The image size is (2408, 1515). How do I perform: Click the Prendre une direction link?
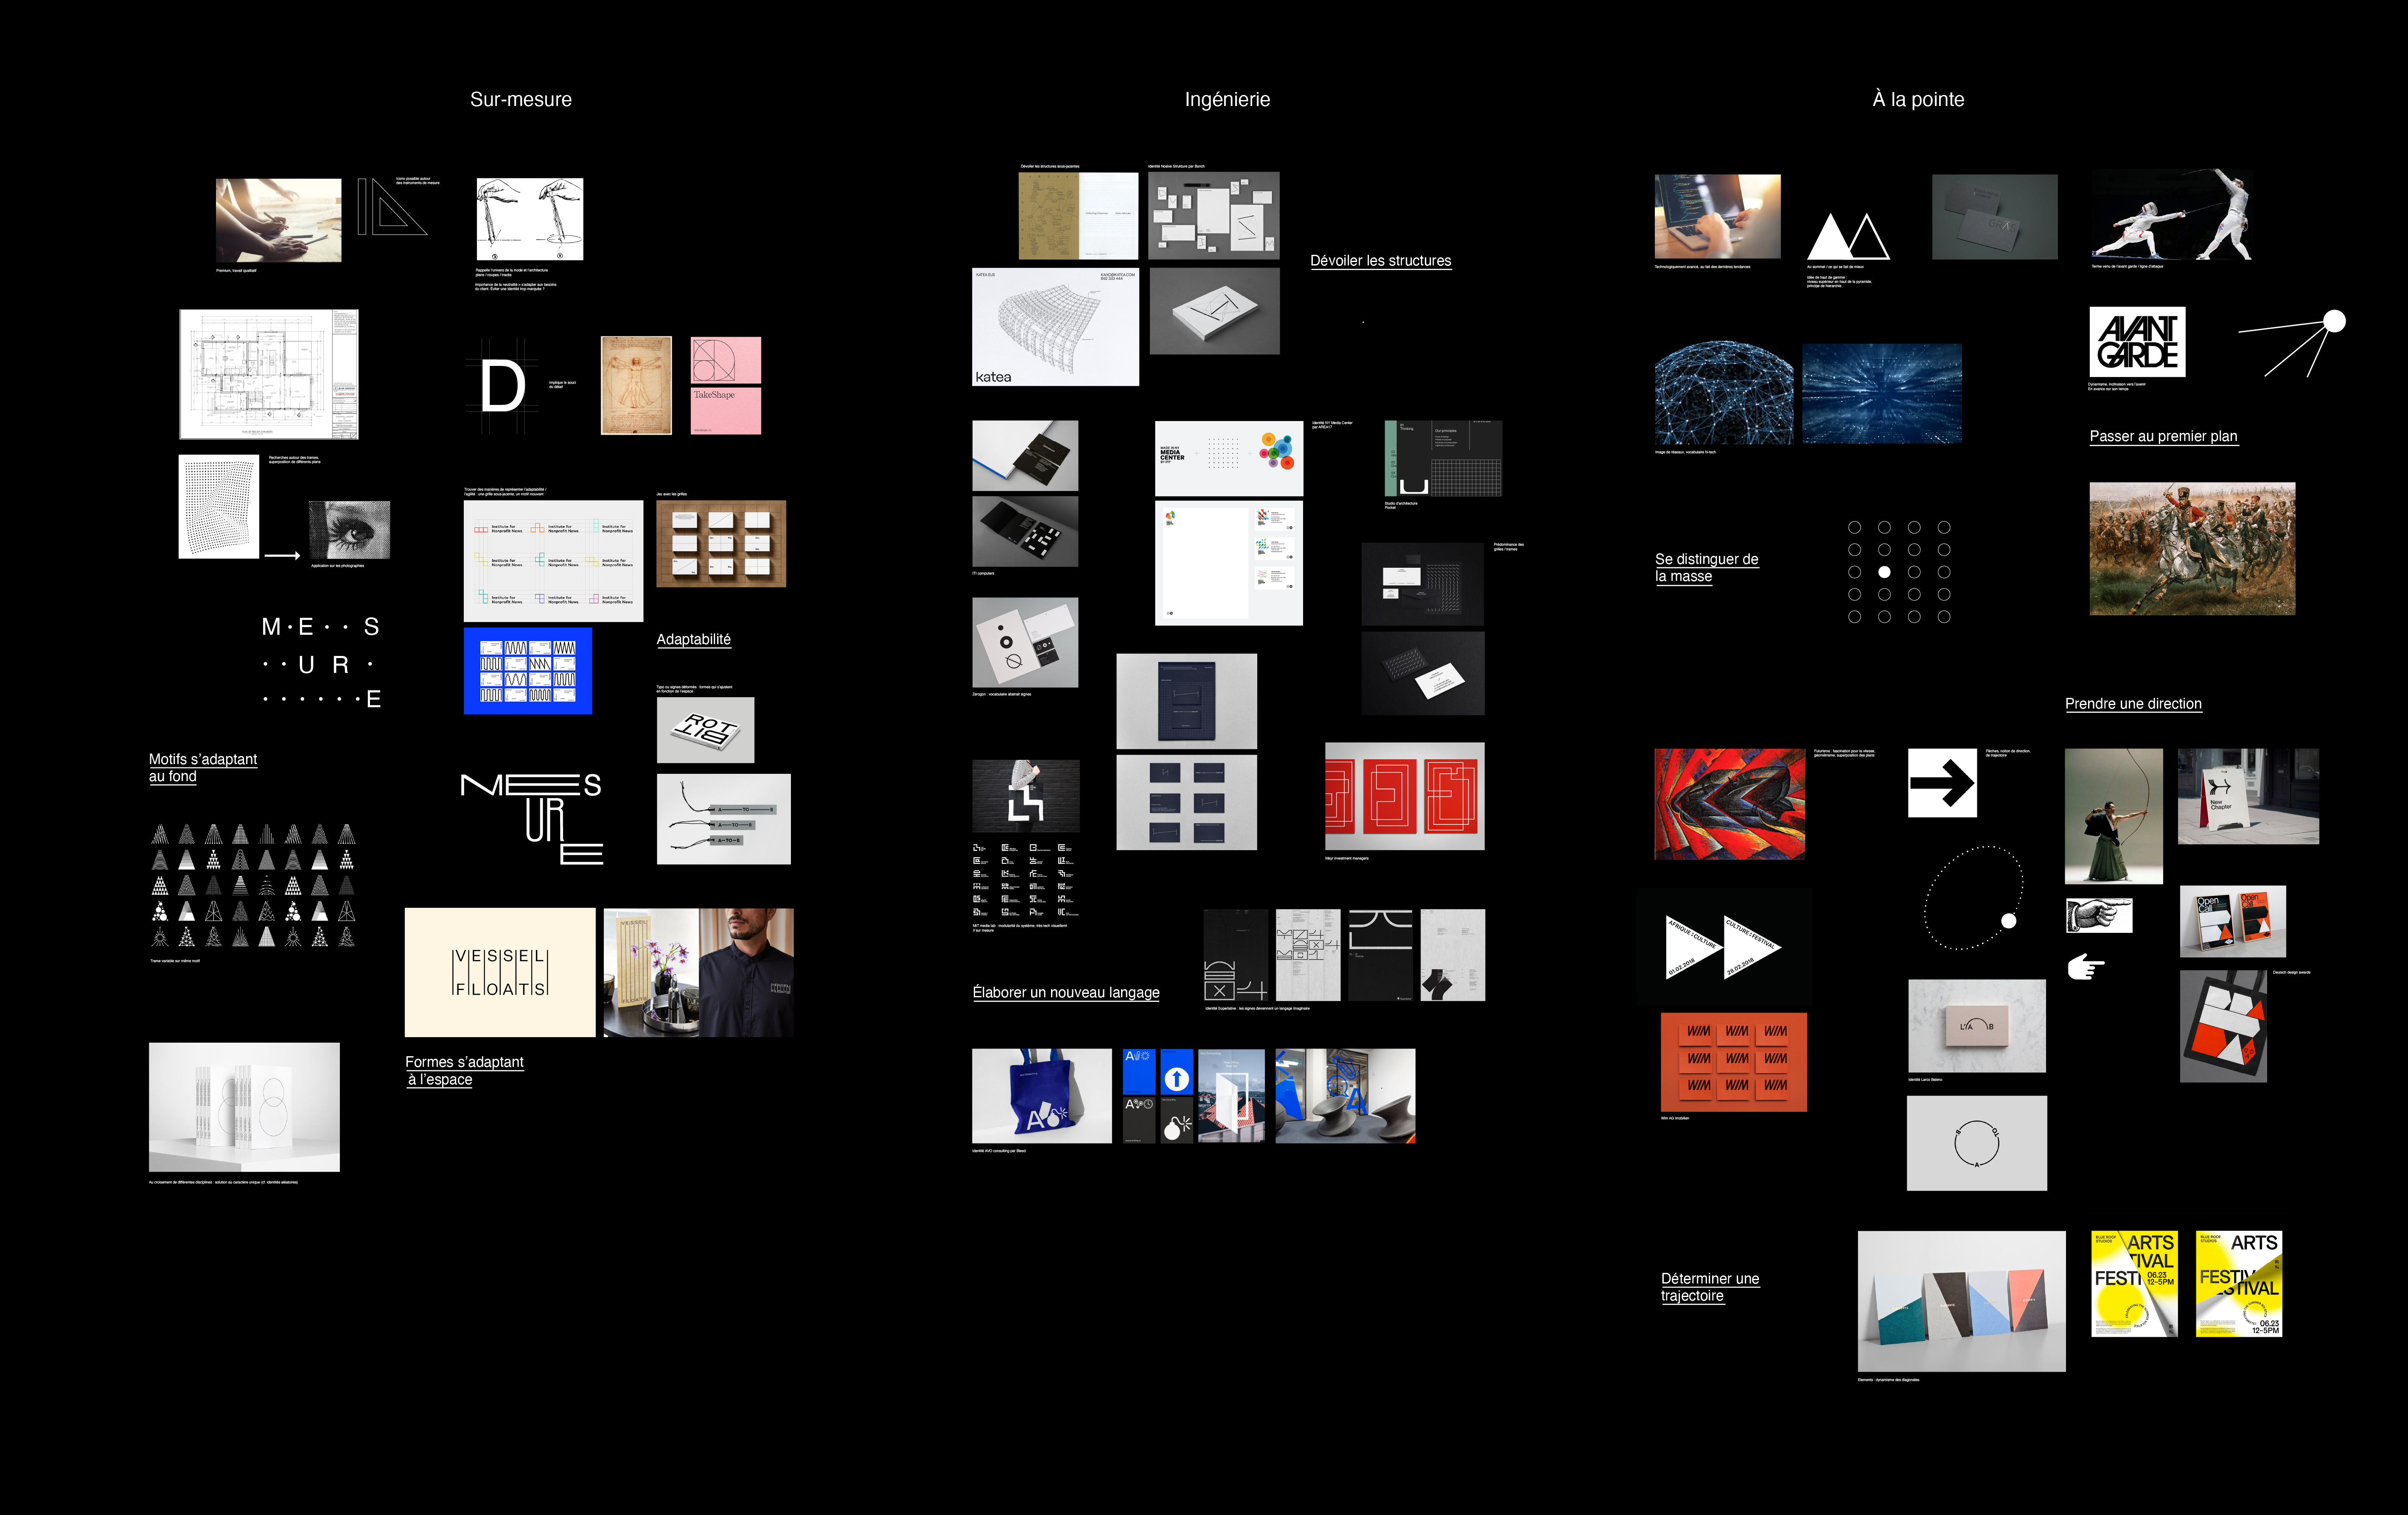2133,703
